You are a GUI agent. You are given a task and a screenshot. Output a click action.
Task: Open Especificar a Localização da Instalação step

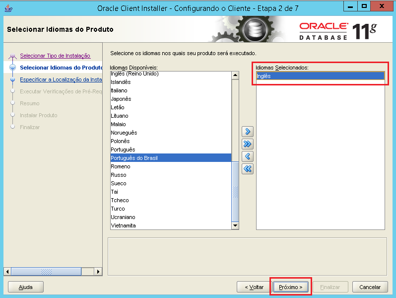[61, 79]
